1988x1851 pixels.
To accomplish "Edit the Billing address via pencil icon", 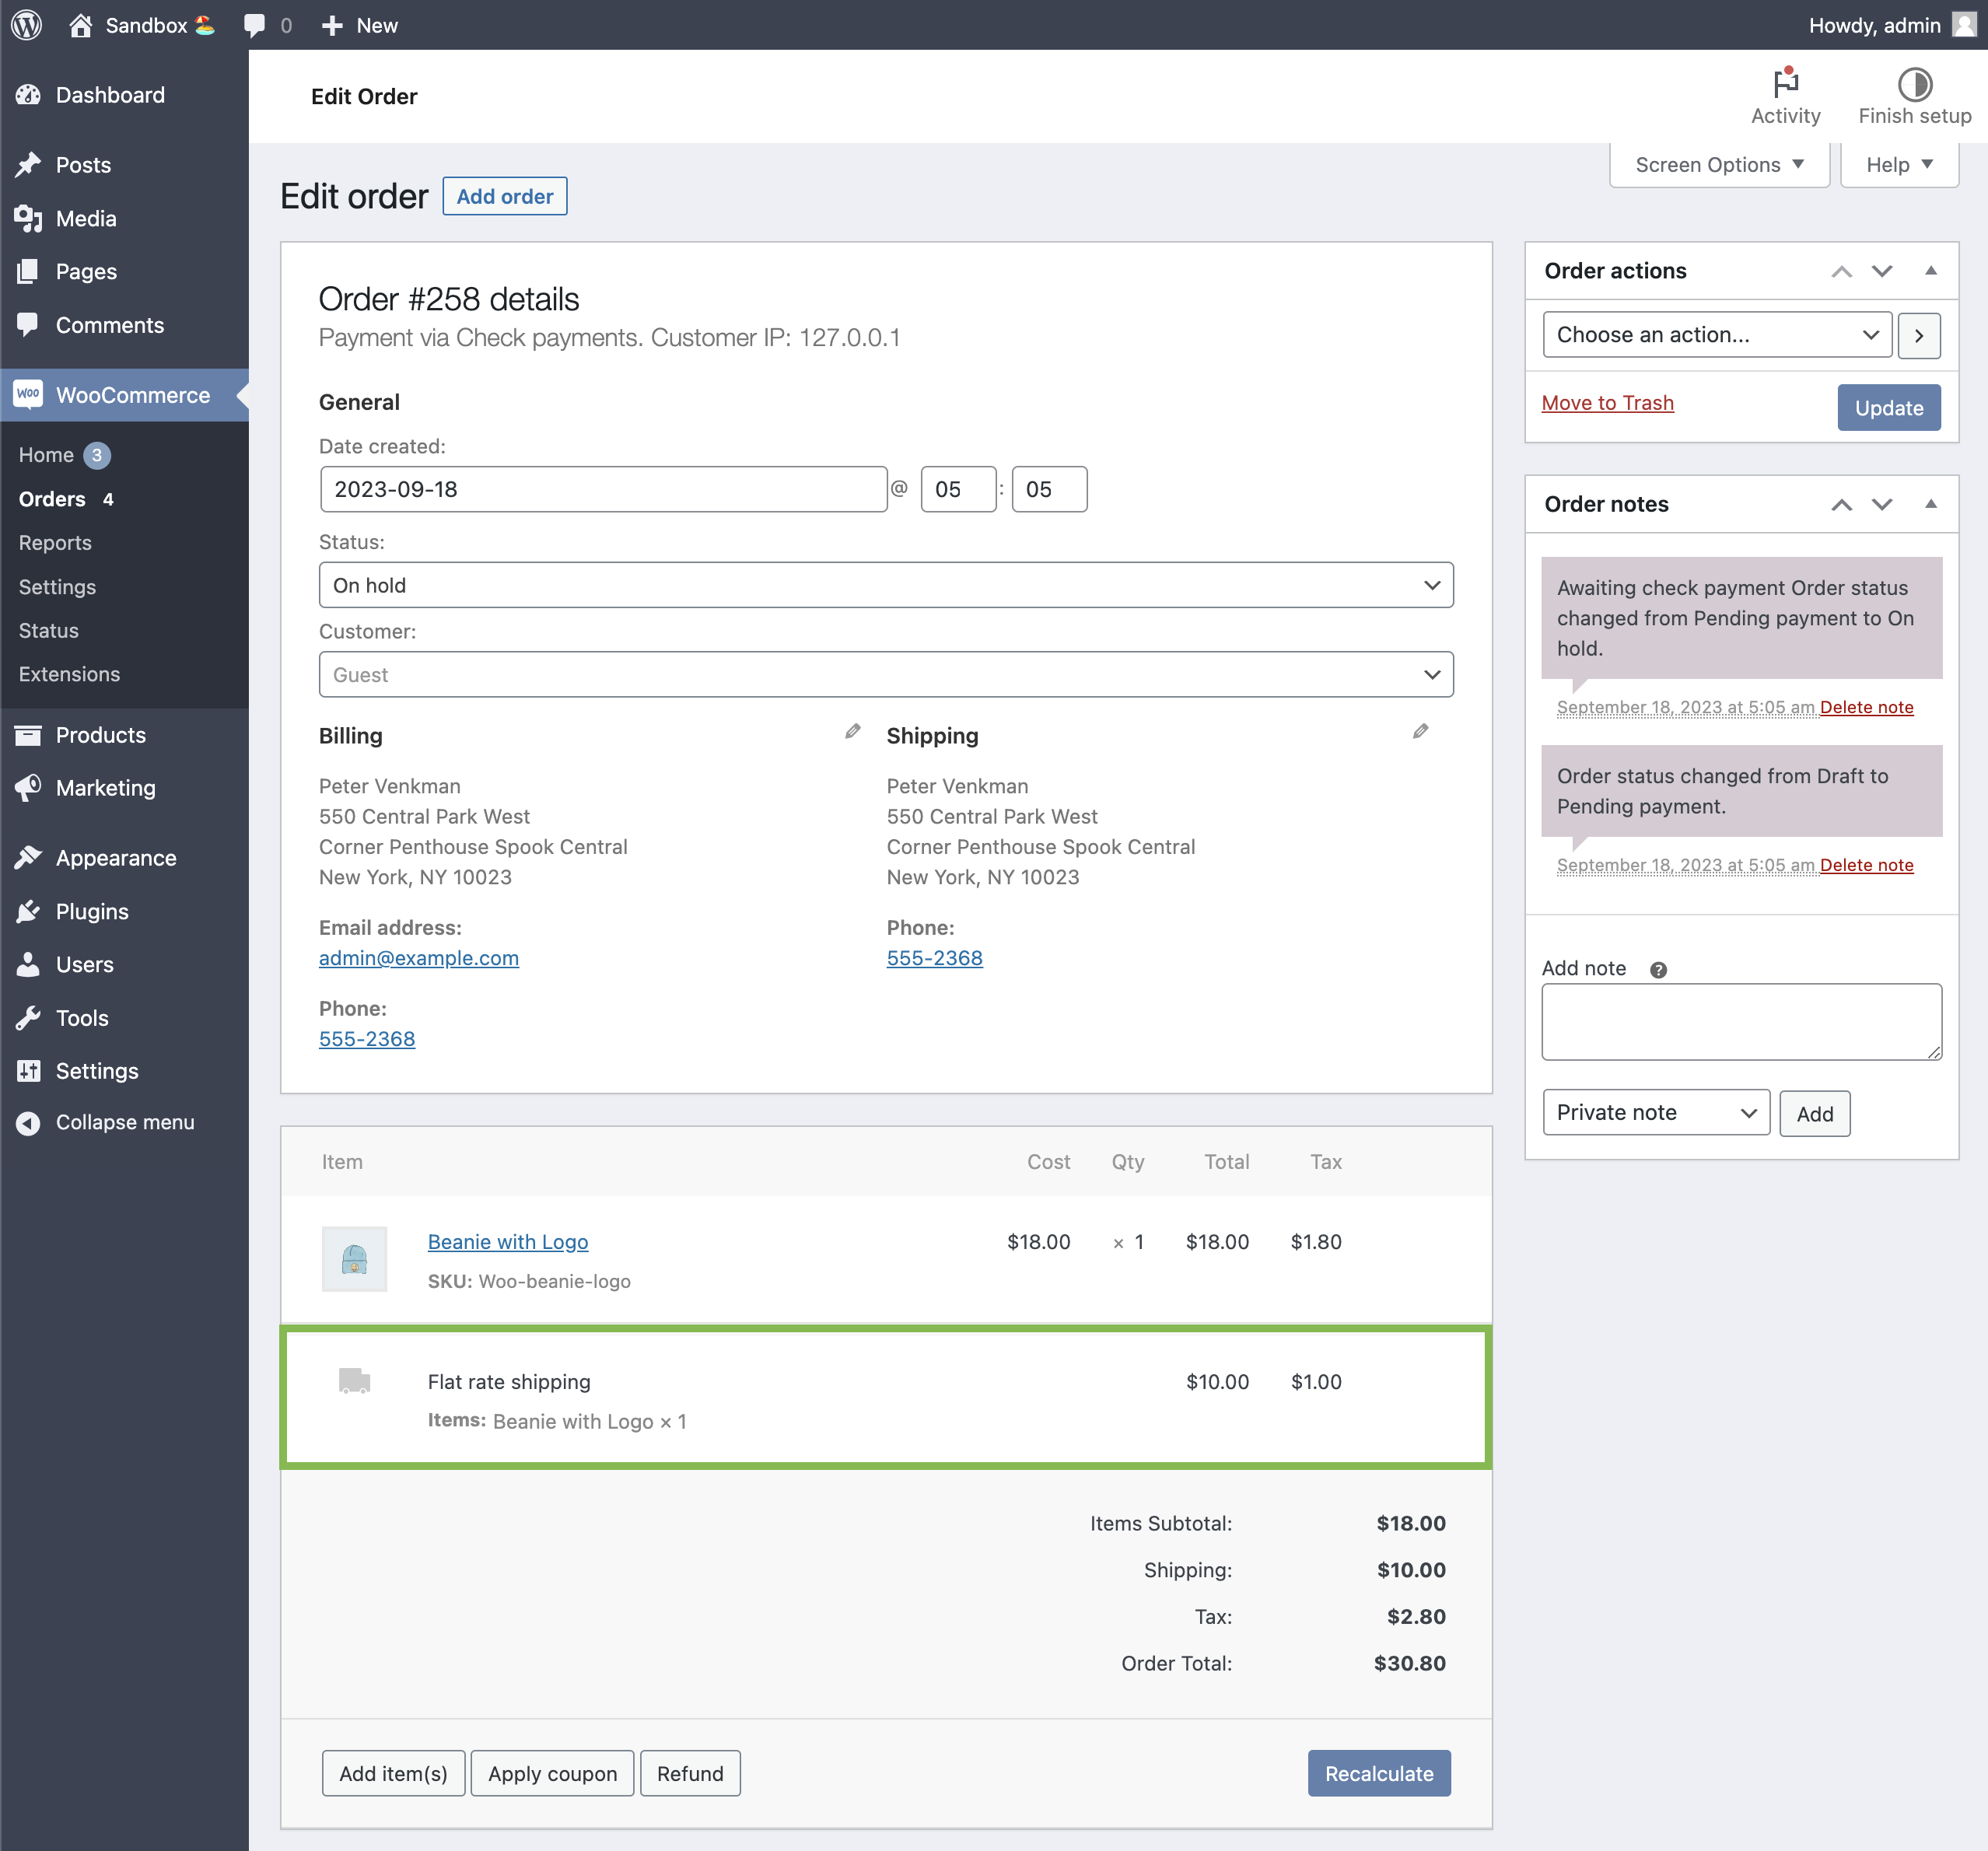I will click(x=852, y=731).
